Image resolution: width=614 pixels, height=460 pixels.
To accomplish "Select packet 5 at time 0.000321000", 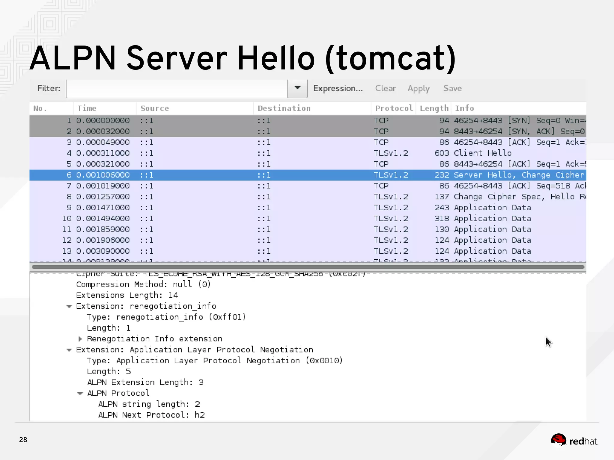I will pos(308,164).
